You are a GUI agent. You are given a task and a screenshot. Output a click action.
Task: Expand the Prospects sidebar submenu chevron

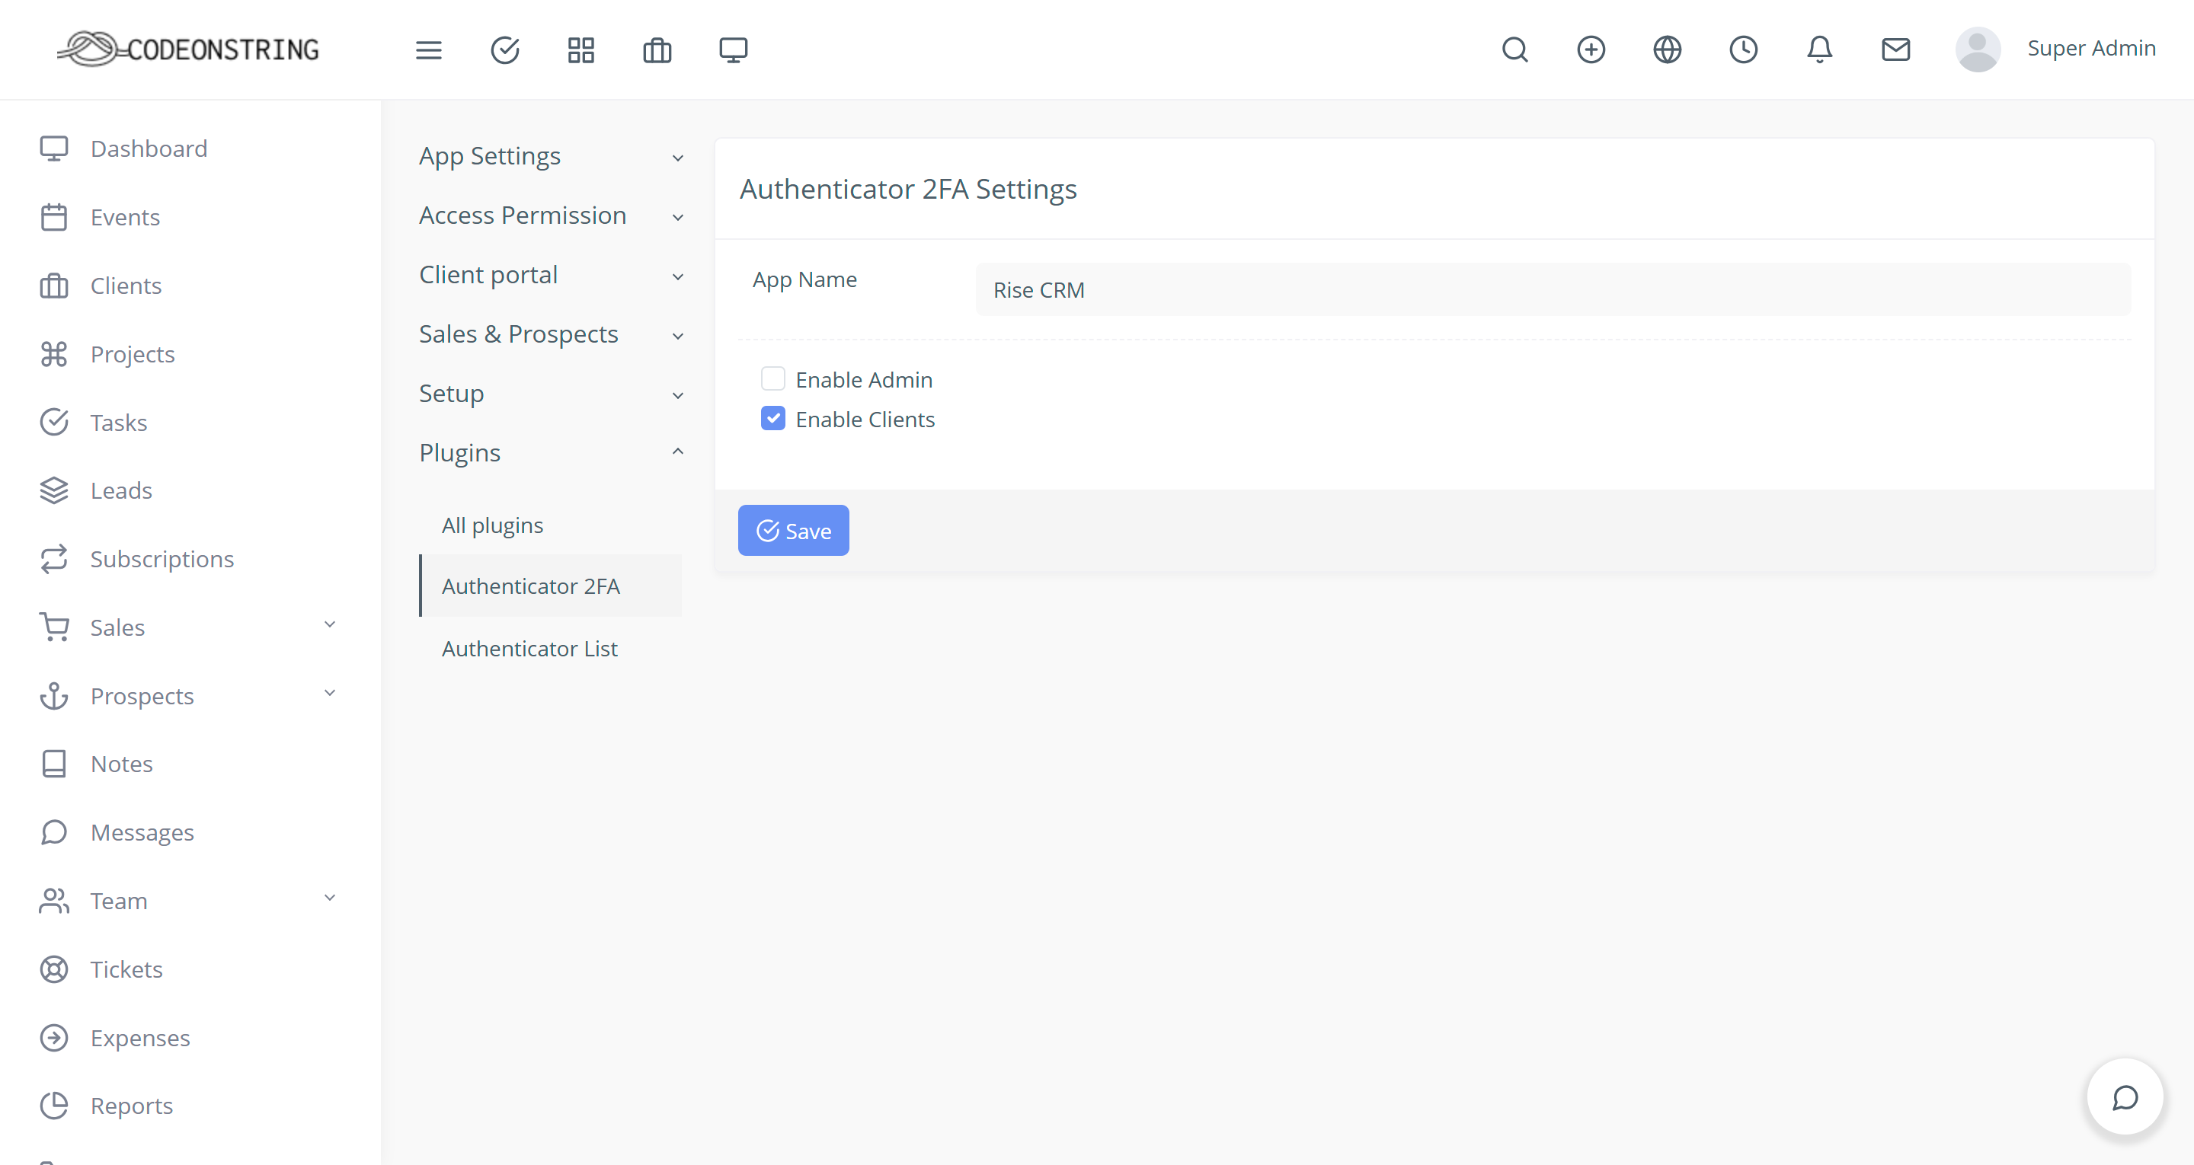pos(330,693)
